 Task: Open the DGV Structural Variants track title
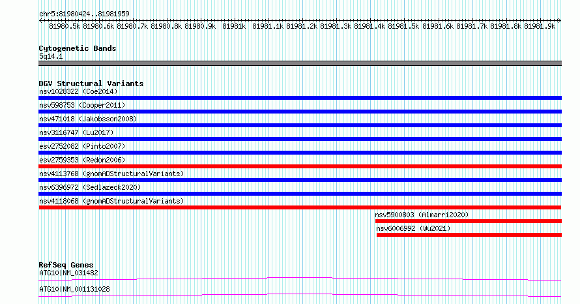coord(91,84)
